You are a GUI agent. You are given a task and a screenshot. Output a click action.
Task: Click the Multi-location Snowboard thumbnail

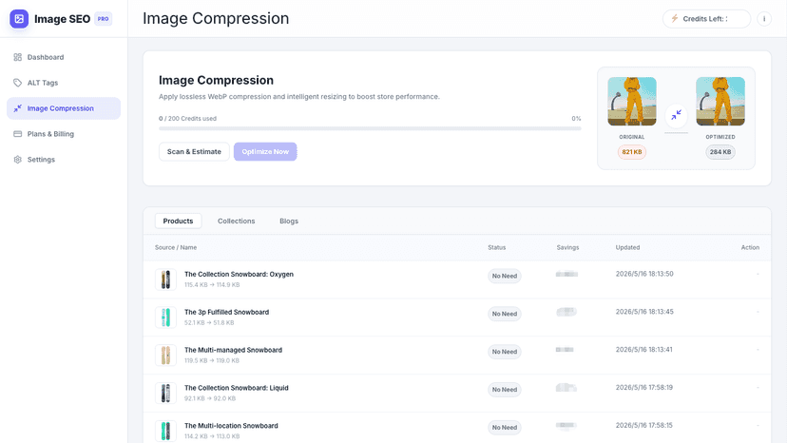(x=165, y=431)
